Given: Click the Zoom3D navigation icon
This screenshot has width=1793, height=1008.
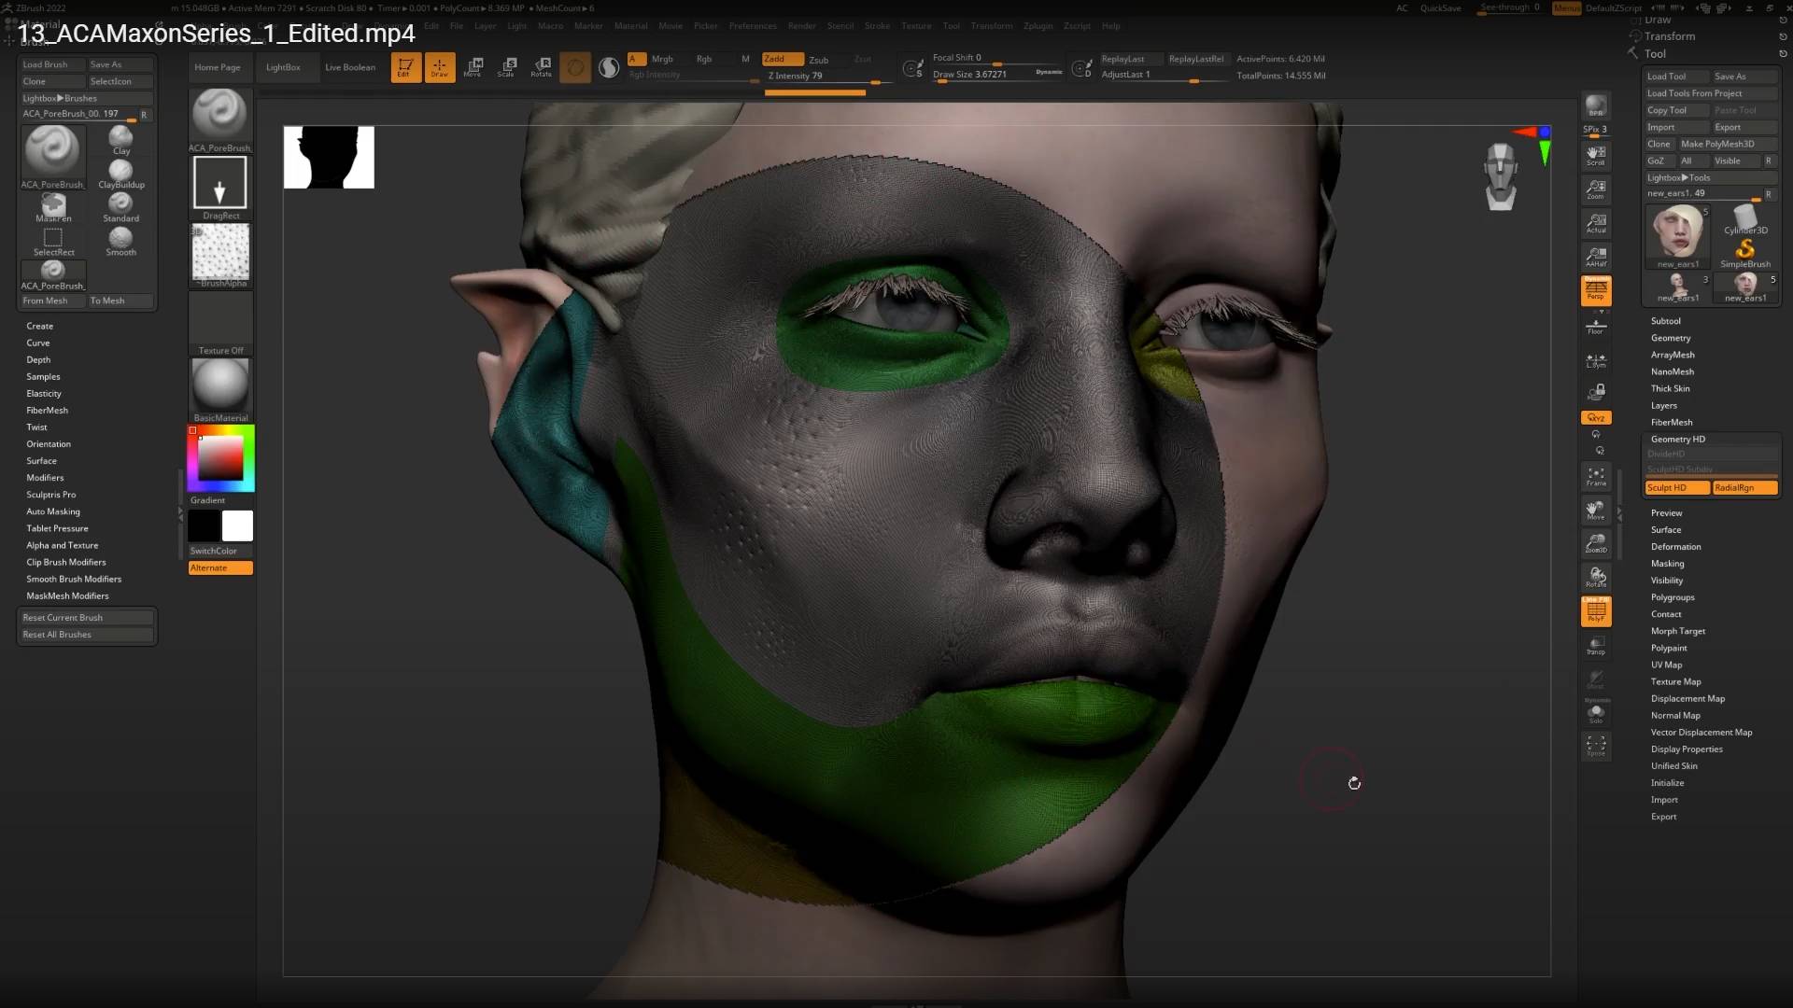Looking at the screenshot, I should pos(1596,543).
